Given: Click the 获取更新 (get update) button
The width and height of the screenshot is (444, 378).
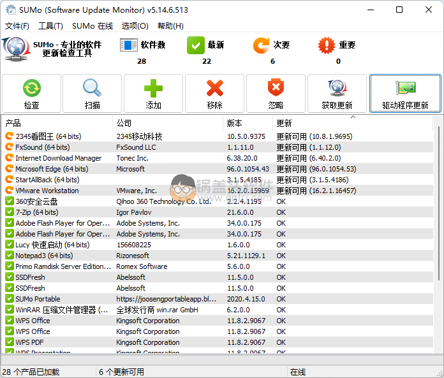Looking at the screenshot, I should coord(337,93).
